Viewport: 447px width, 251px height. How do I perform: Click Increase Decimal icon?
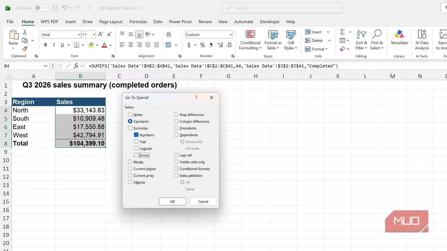pos(220,45)
